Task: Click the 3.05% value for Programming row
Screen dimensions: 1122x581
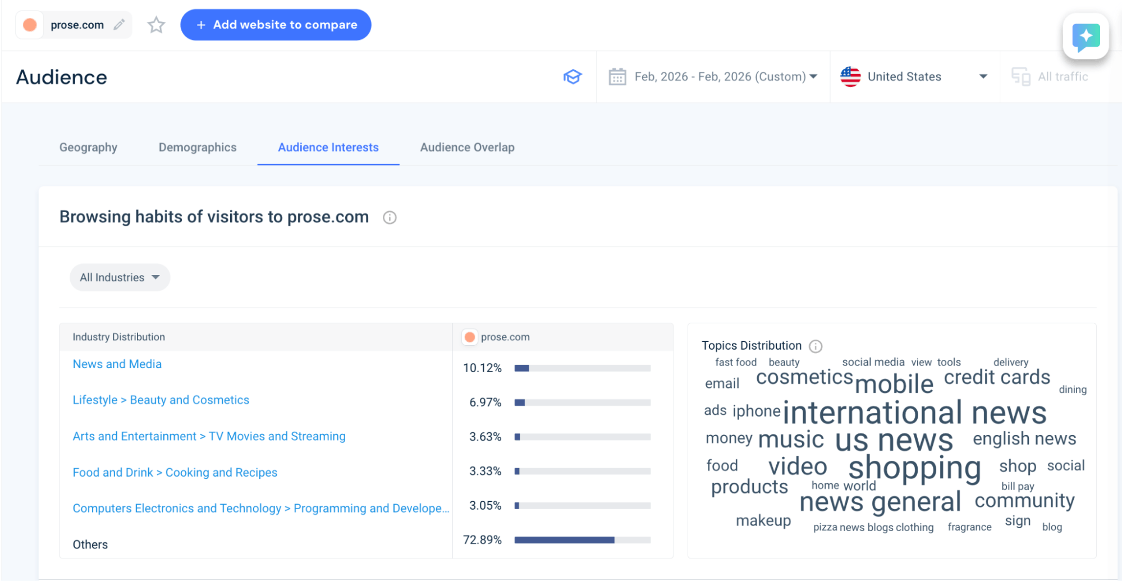Action: 485,506
